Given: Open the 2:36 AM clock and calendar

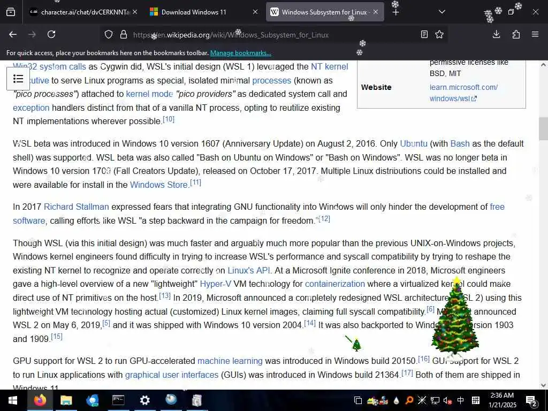Looking at the screenshot, I should click(502, 400).
